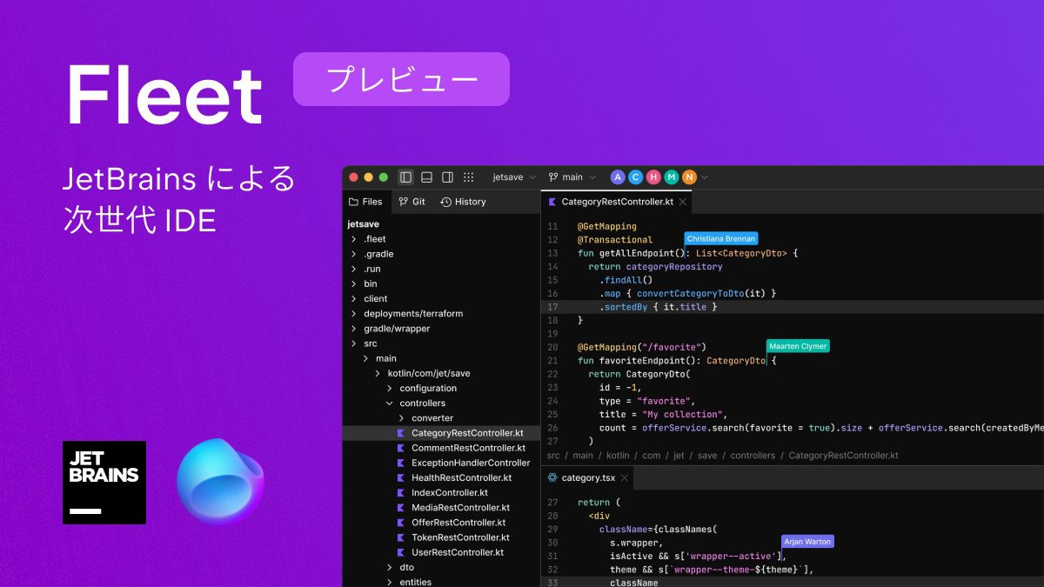
Task: Click the Kotlin icon beside TokenRestController.kt
Action: [400, 537]
